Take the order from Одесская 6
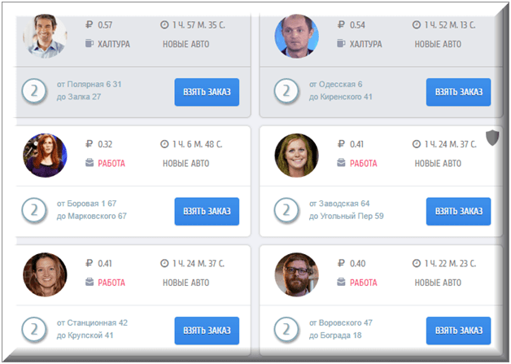511x364 pixels. [x=459, y=92]
